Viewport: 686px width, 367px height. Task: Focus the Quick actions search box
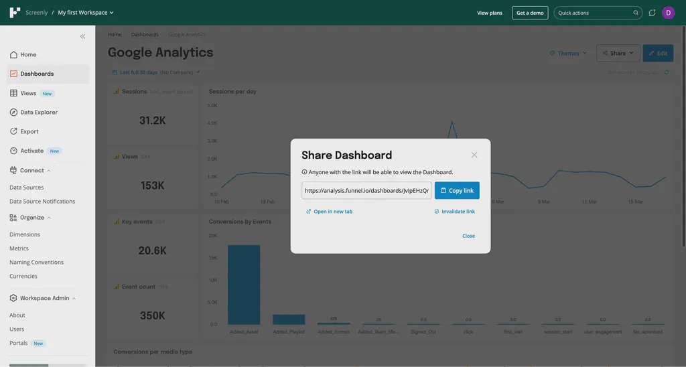[598, 13]
